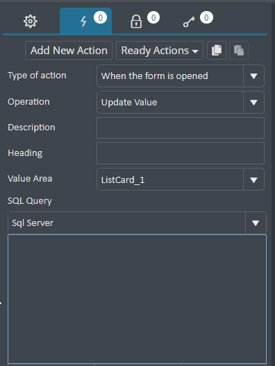Click the copy actions icon
The width and height of the screenshot is (275, 366).
click(217, 50)
